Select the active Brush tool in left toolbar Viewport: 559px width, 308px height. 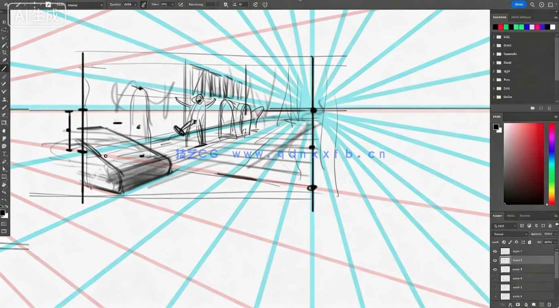pyautogui.click(x=4, y=68)
